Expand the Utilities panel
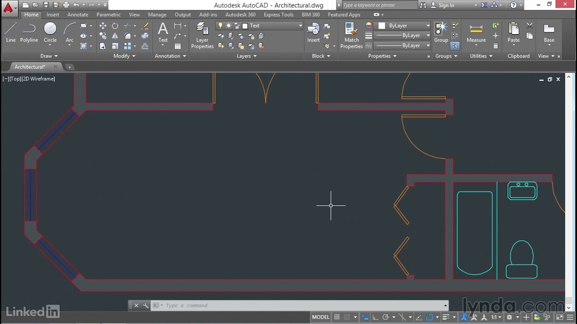This screenshot has height=324, width=577. click(481, 56)
